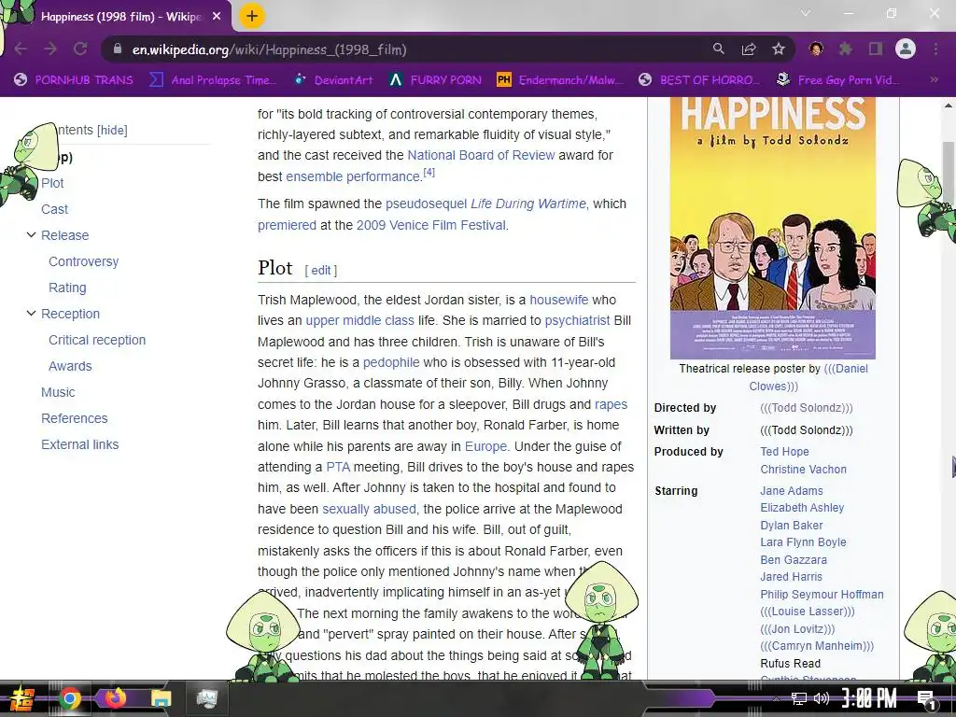The height and width of the screenshot is (717, 956).
Task: Open the Endermanch/Malw... bookmark
Action: (x=560, y=80)
